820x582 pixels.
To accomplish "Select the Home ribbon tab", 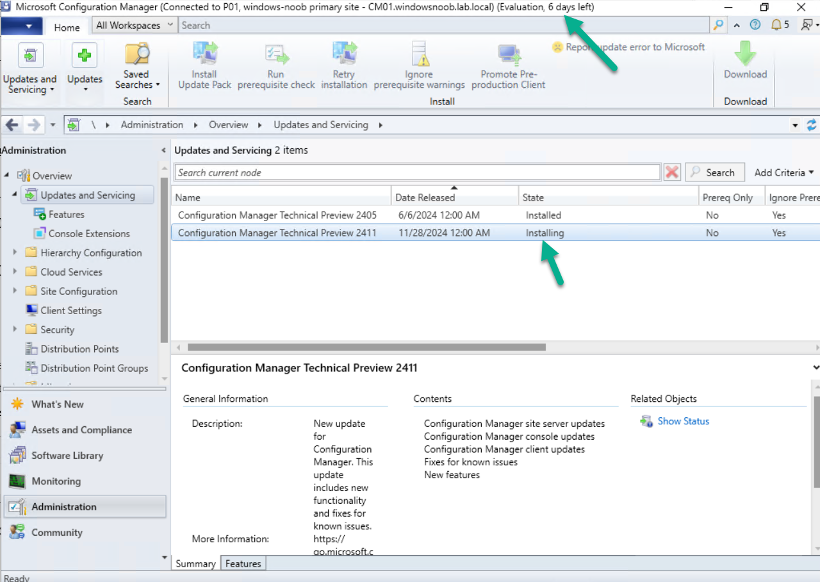I will (67, 27).
